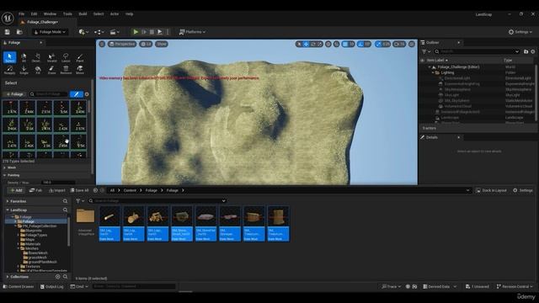Open the Browse content icon in toolbar
Viewport: 539px width, 303px height.
tap(19, 32)
